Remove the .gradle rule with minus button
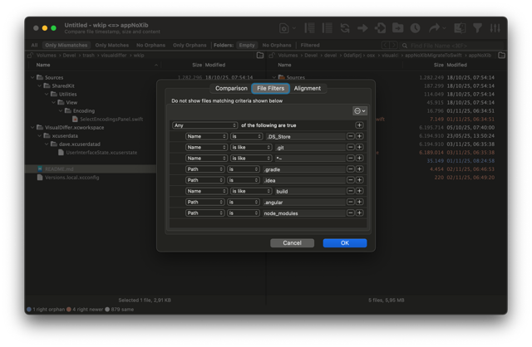This screenshot has height=347, width=532. (351, 169)
